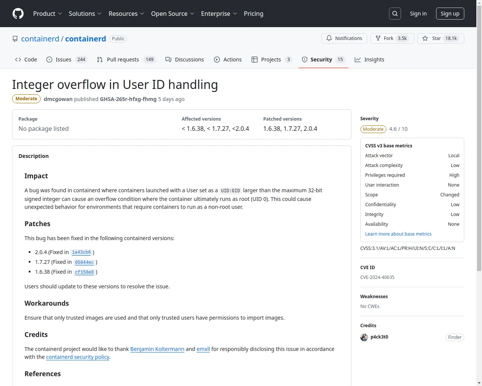482x386 pixels.
Task: Open the GitHub home logo
Action: pyautogui.click(x=18, y=14)
